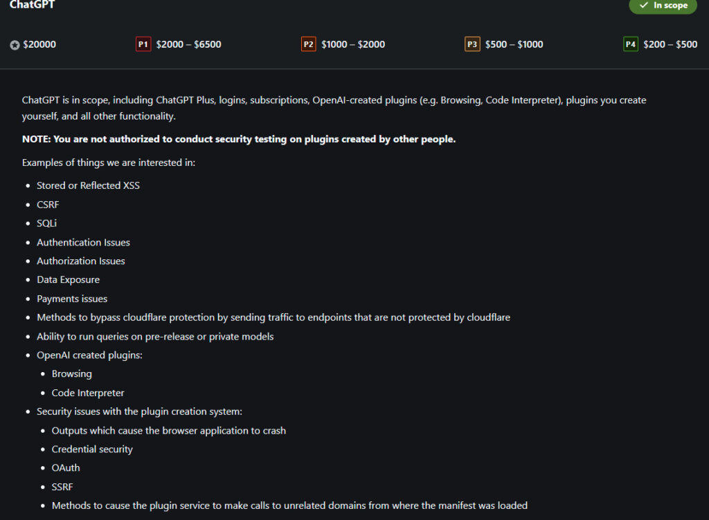Click the orange P2 priority badge
709x520 pixels.
pos(309,44)
